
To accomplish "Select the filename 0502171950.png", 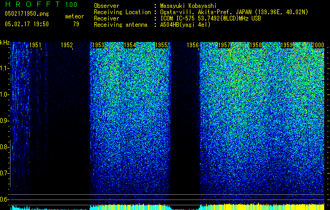I will pyautogui.click(x=27, y=14).
